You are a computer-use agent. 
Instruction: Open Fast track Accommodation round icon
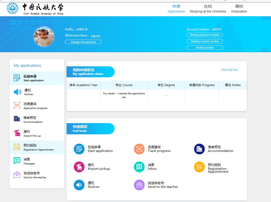tap(199, 149)
